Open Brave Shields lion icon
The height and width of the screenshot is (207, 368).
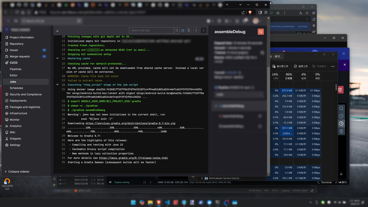point(250,12)
